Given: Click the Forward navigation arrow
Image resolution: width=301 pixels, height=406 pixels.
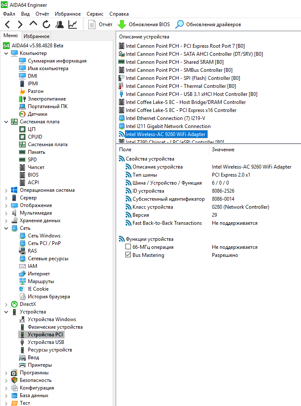Looking at the screenshot, I should (x=20, y=25).
